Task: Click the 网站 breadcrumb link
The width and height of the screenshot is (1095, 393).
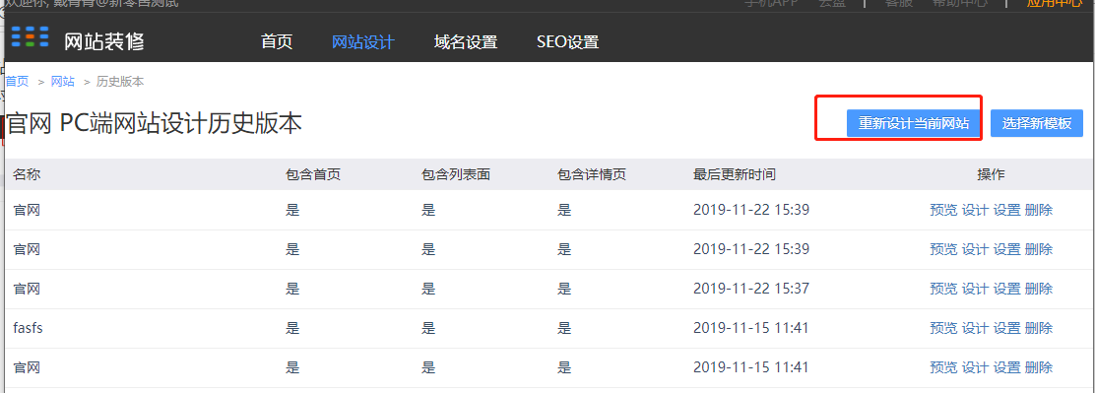Action: pos(63,82)
